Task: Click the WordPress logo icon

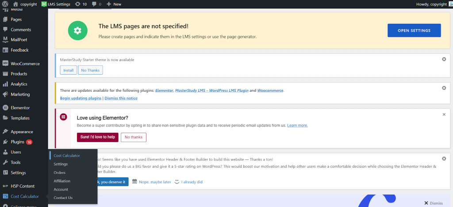Action: click(x=5, y=4)
